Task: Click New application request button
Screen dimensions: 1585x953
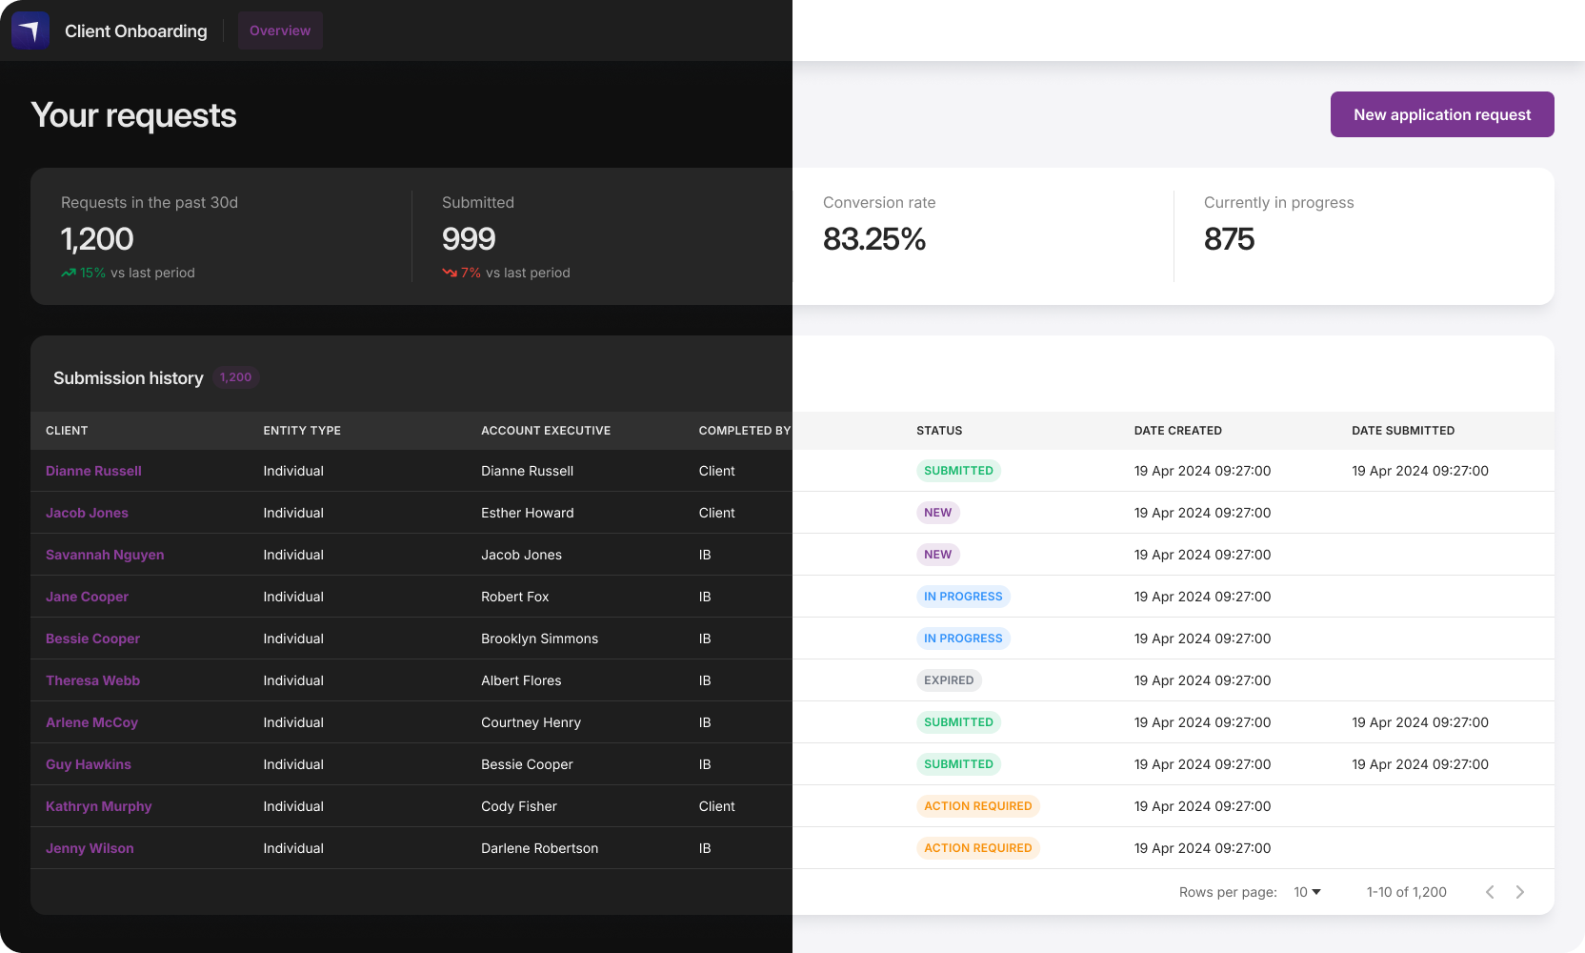Action: click(1442, 114)
